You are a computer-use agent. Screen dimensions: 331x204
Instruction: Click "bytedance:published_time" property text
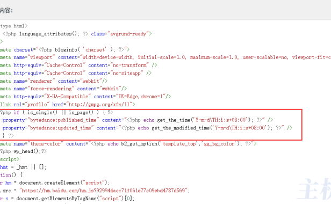[x=63, y=120]
